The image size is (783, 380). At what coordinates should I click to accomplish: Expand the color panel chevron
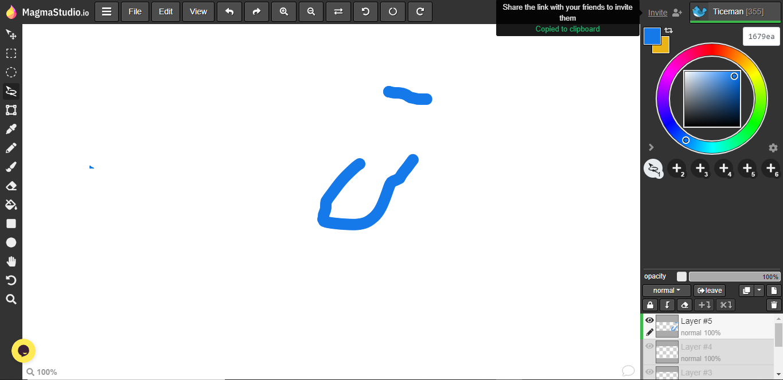point(651,147)
